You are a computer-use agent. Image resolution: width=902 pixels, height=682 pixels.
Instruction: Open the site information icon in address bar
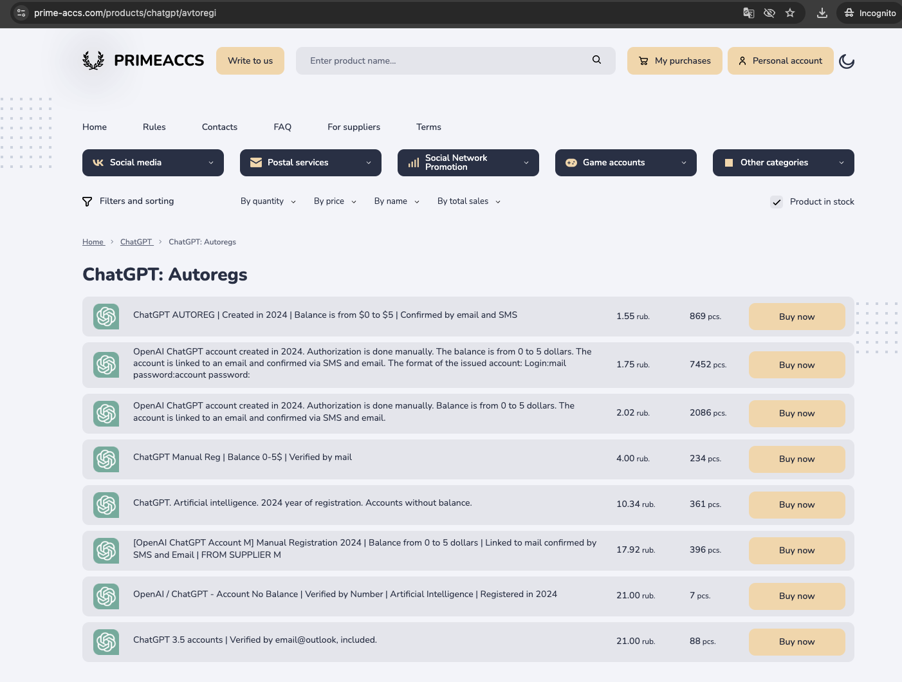click(x=21, y=13)
